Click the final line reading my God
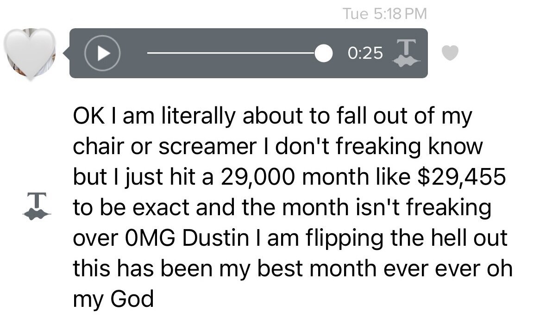The image size is (546, 336). pyautogui.click(x=113, y=299)
